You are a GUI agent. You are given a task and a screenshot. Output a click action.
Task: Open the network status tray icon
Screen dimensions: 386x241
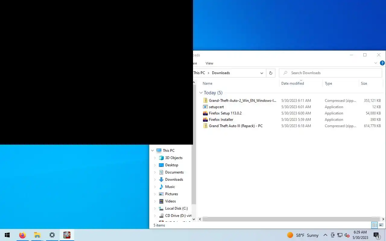tap(340, 235)
